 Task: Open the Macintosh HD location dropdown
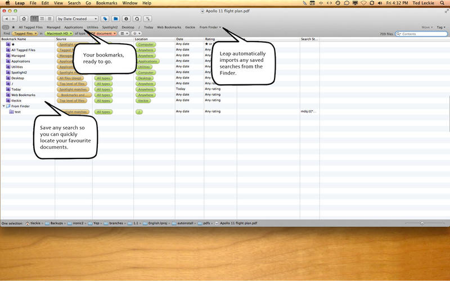[59, 34]
